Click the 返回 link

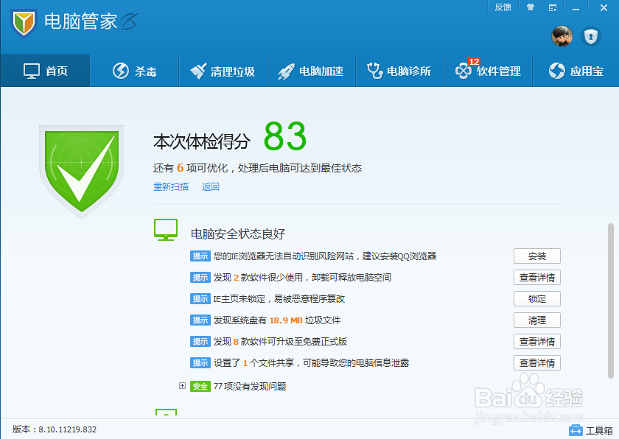click(x=211, y=186)
